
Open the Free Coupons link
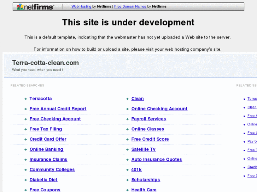45,190
